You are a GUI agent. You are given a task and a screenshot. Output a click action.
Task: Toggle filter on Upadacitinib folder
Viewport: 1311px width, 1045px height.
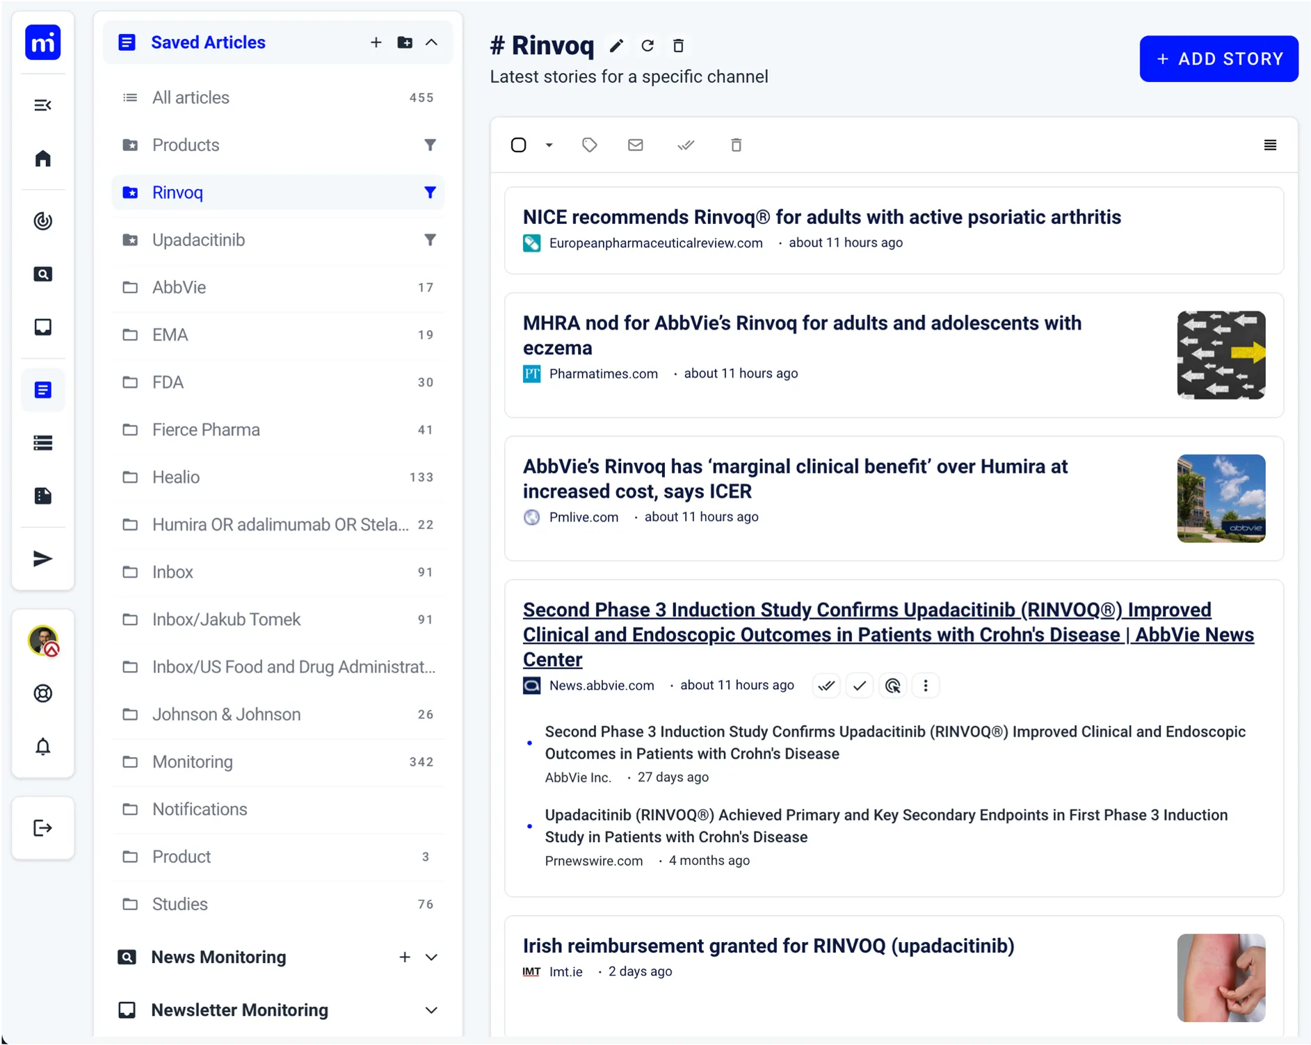click(431, 239)
